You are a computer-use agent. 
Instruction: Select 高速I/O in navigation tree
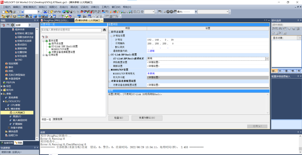click(17, 116)
